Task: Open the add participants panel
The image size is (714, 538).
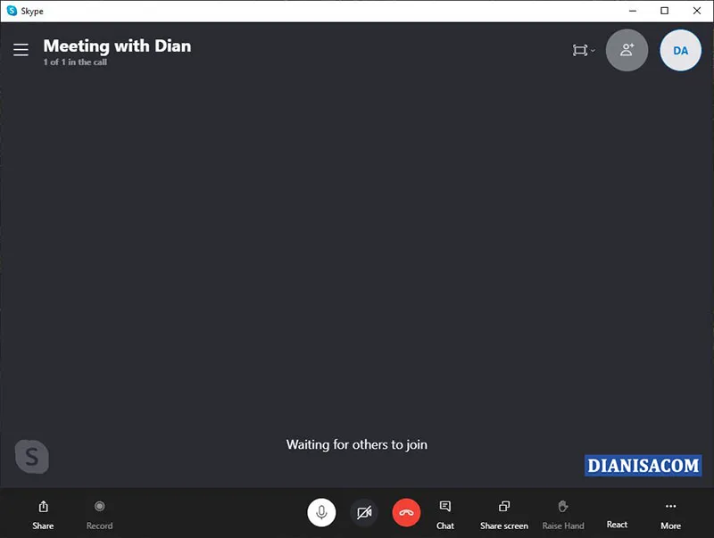Action: 627,50
